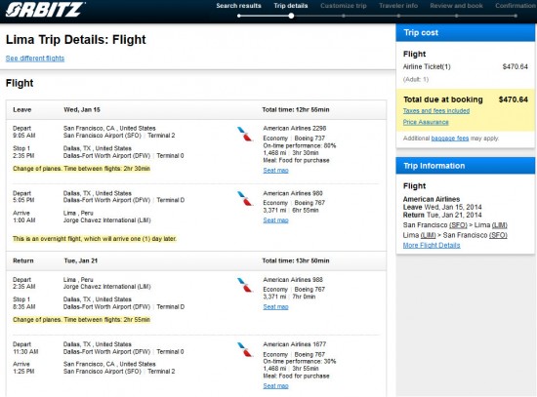Click American Airlines logo for flight 1677
This screenshot has height=397, width=537.
tap(245, 349)
